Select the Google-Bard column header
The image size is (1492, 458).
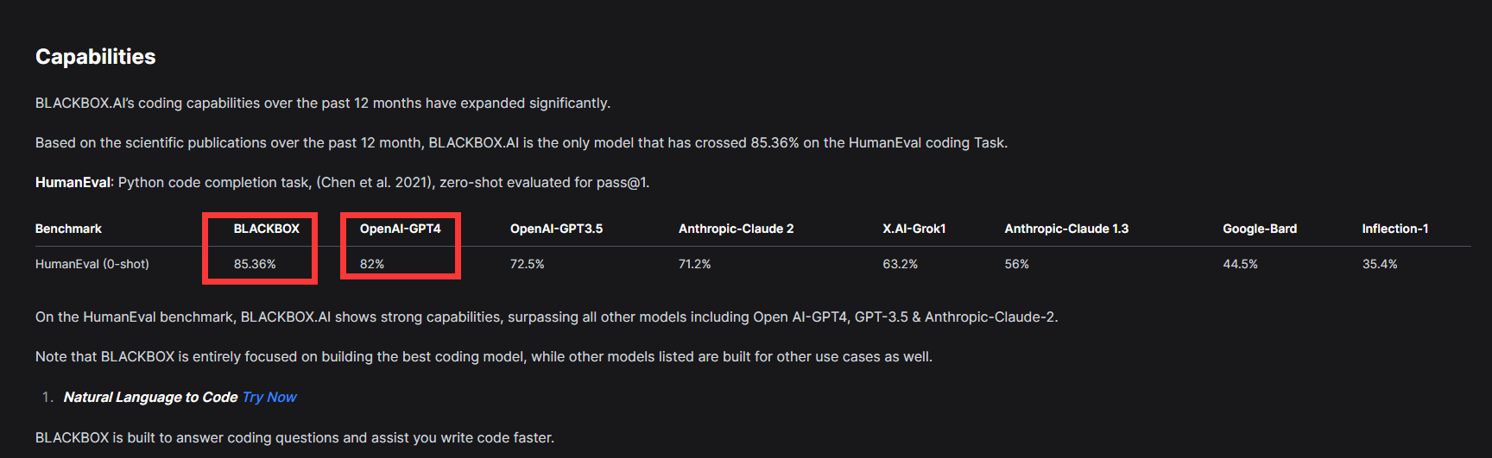point(1260,229)
